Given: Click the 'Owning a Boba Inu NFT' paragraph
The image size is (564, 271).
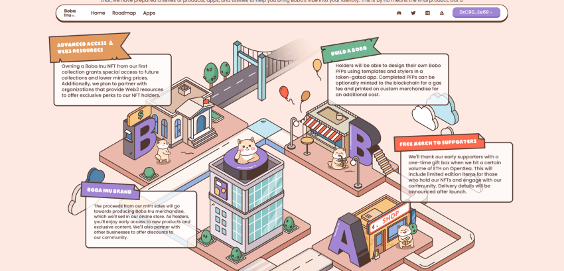Looking at the screenshot, I should [112, 81].
